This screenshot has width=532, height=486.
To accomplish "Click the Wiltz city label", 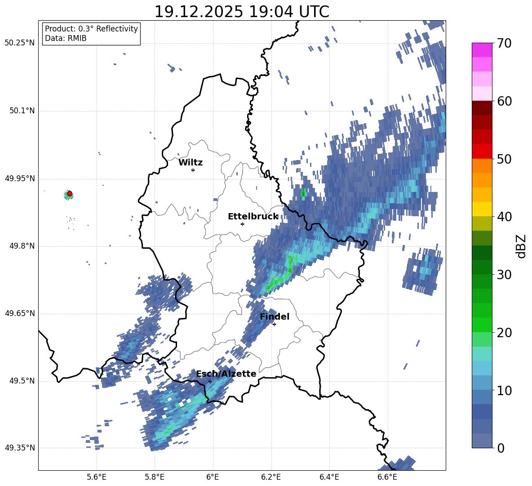I will pyautogui.click(x=191, y=163).
